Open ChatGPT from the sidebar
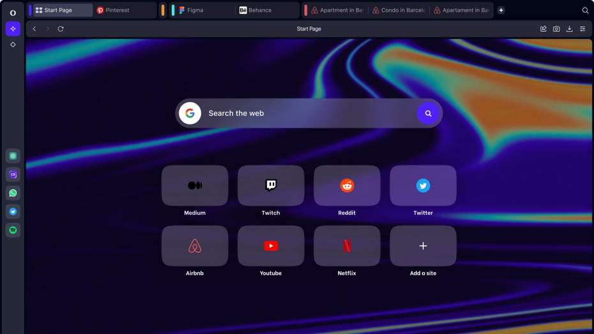Screen dimensions: 594x334 tap(13, 156)
